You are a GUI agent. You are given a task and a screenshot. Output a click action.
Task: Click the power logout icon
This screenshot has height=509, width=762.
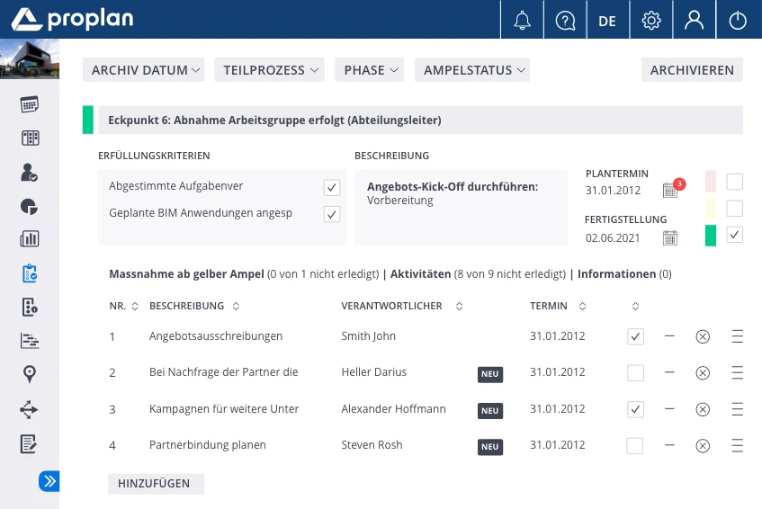738,20
